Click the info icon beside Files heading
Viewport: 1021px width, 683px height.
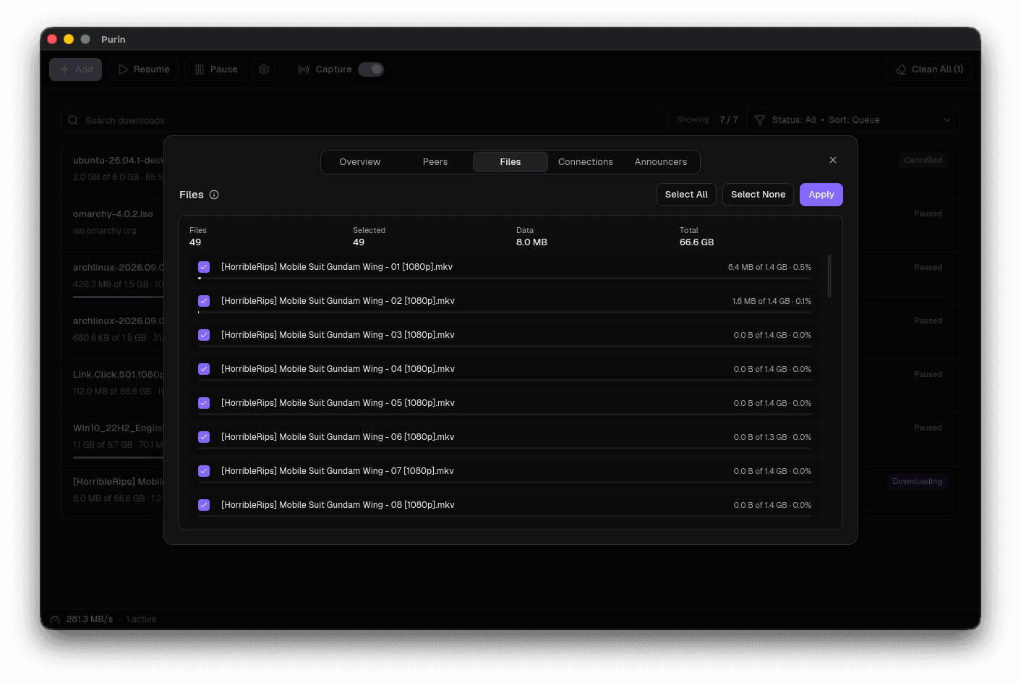pyautogui.click(x=214, y=195)
